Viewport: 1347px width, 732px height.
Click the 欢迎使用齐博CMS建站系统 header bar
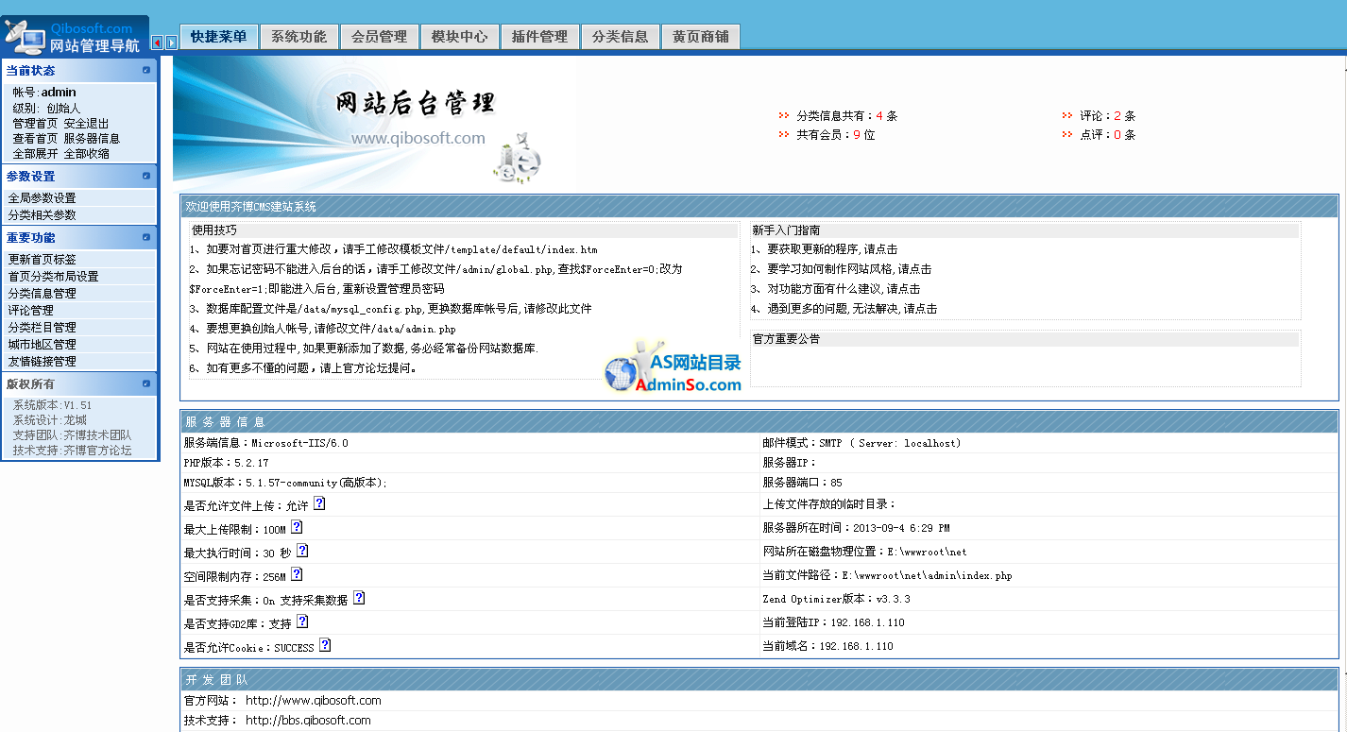pos(759,206)
